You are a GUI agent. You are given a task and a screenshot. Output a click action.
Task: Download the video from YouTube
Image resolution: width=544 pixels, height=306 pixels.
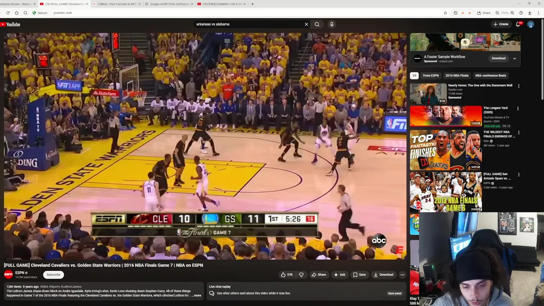pos(383,275)
